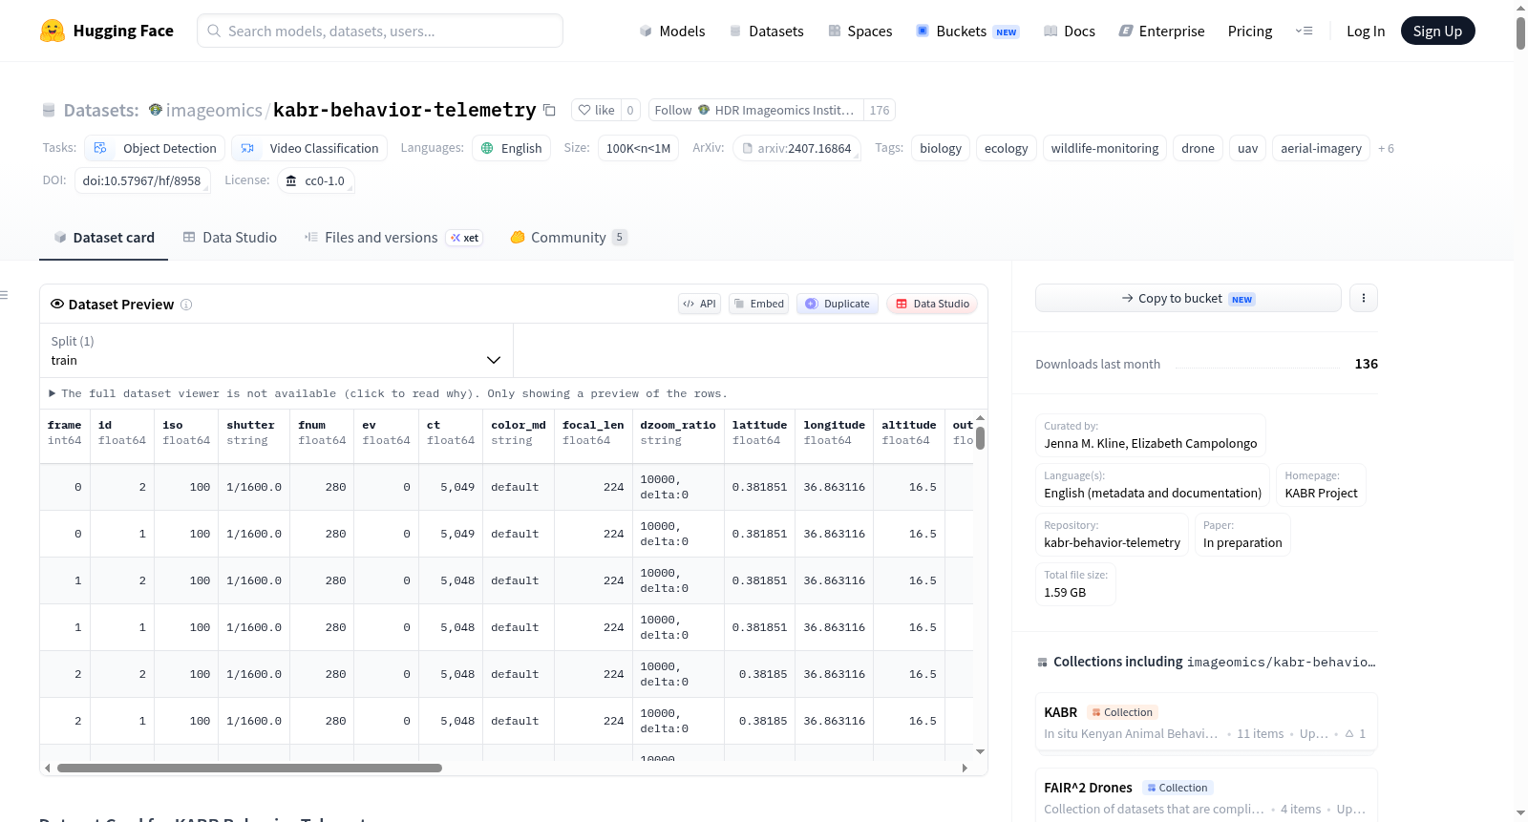Open the Split train dropdown
Viewport: 1528px width, 822px height.
click(x=276, y=350)
